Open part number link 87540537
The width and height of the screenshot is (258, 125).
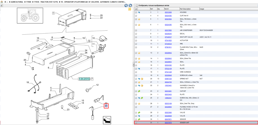[x=168, y=37]
